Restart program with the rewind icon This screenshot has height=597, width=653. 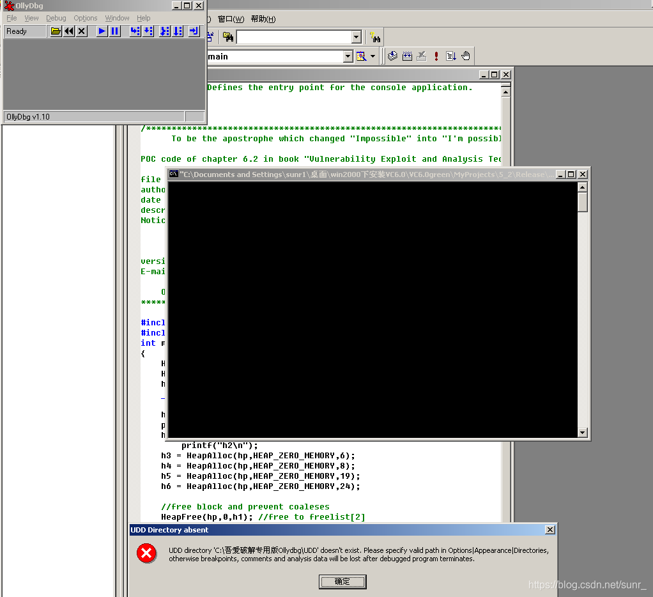coord(69,31)
